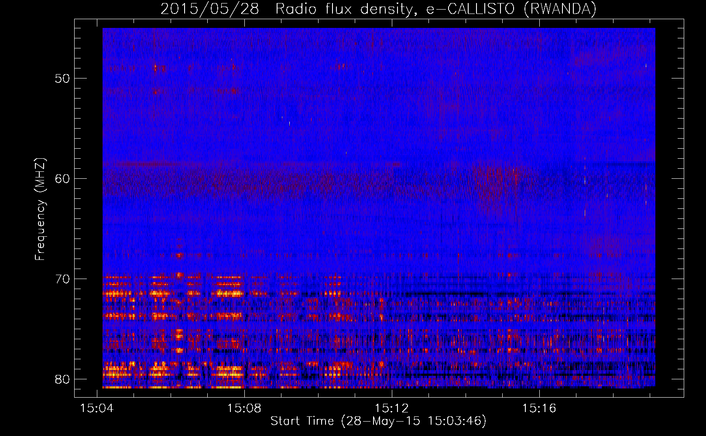Click the "Frequency (MHZ)" axis label
706x436 pixels.
[40, 209]
